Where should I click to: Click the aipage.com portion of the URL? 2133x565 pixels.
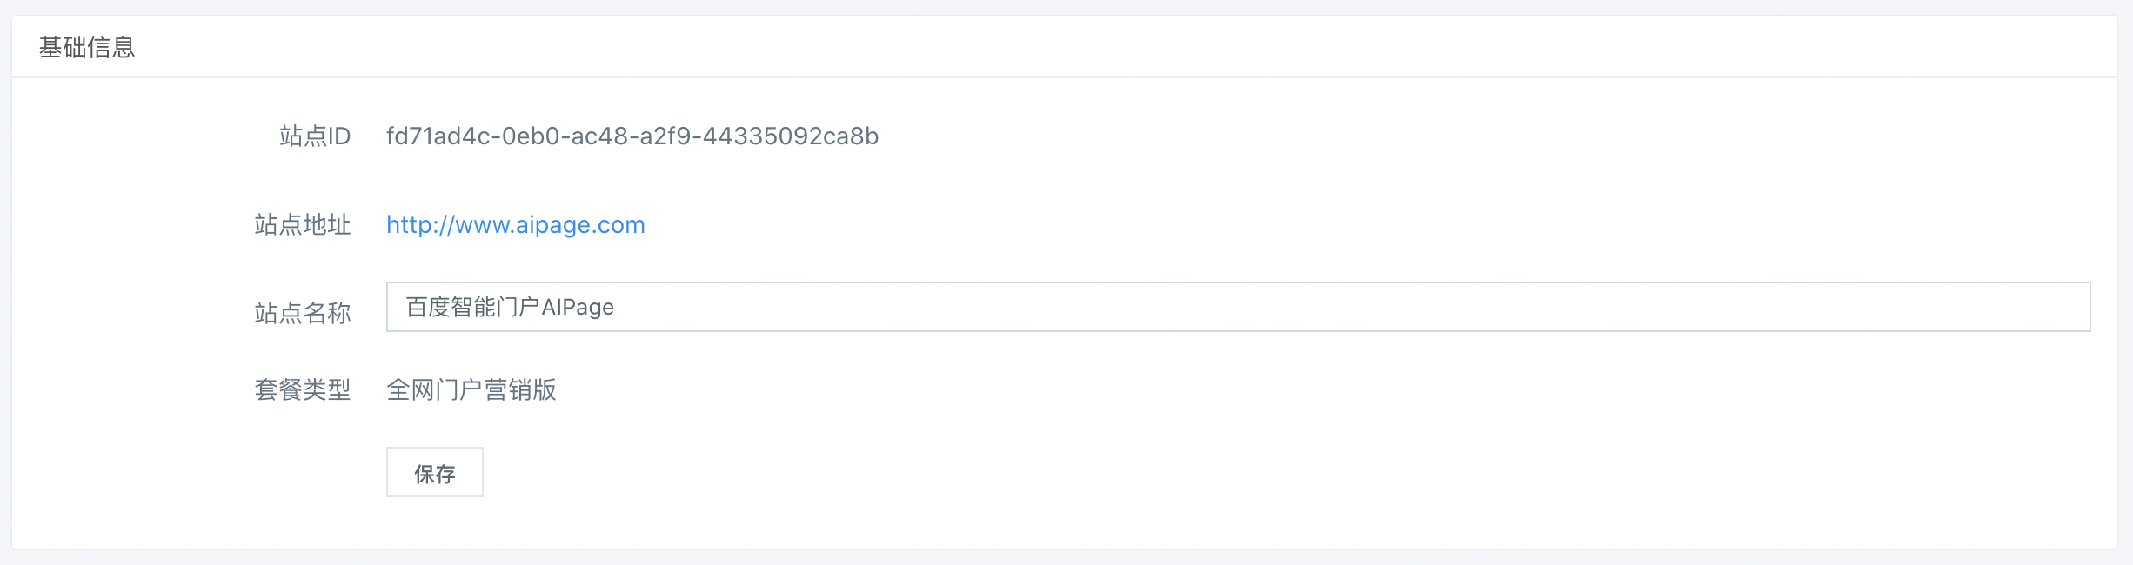[x=580, y=224]
